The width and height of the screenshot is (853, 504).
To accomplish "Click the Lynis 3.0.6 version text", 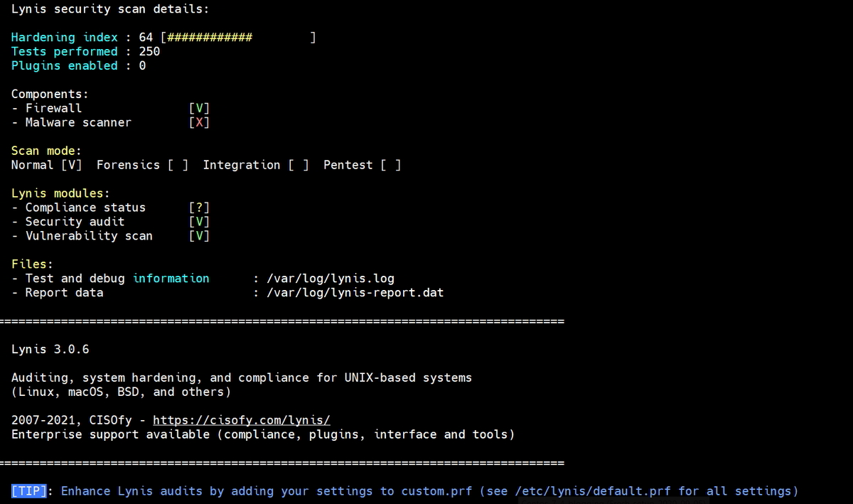I will pos(50,349).
